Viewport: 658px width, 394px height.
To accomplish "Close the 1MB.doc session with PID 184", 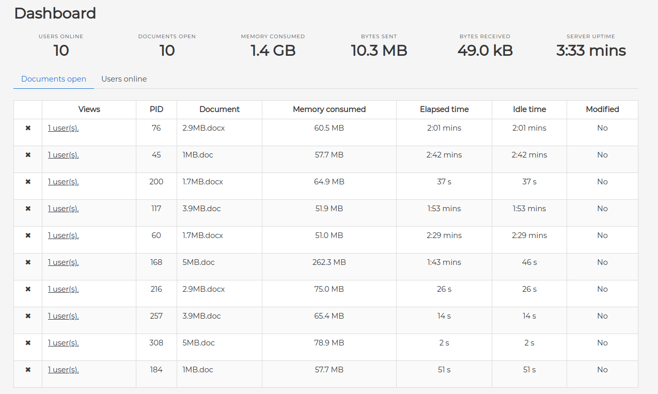I will pyautogui.click(x=28, y=370).
